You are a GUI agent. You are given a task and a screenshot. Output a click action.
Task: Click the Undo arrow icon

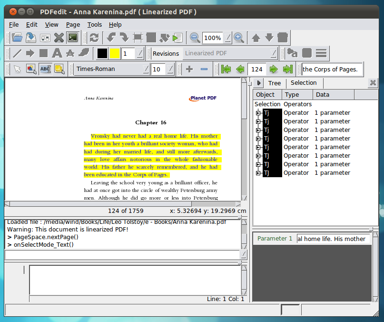pos(111,38)
